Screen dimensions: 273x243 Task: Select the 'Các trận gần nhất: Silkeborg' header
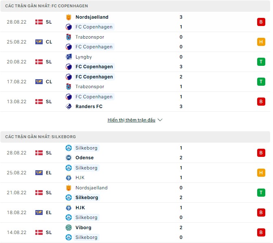point(41,137)
